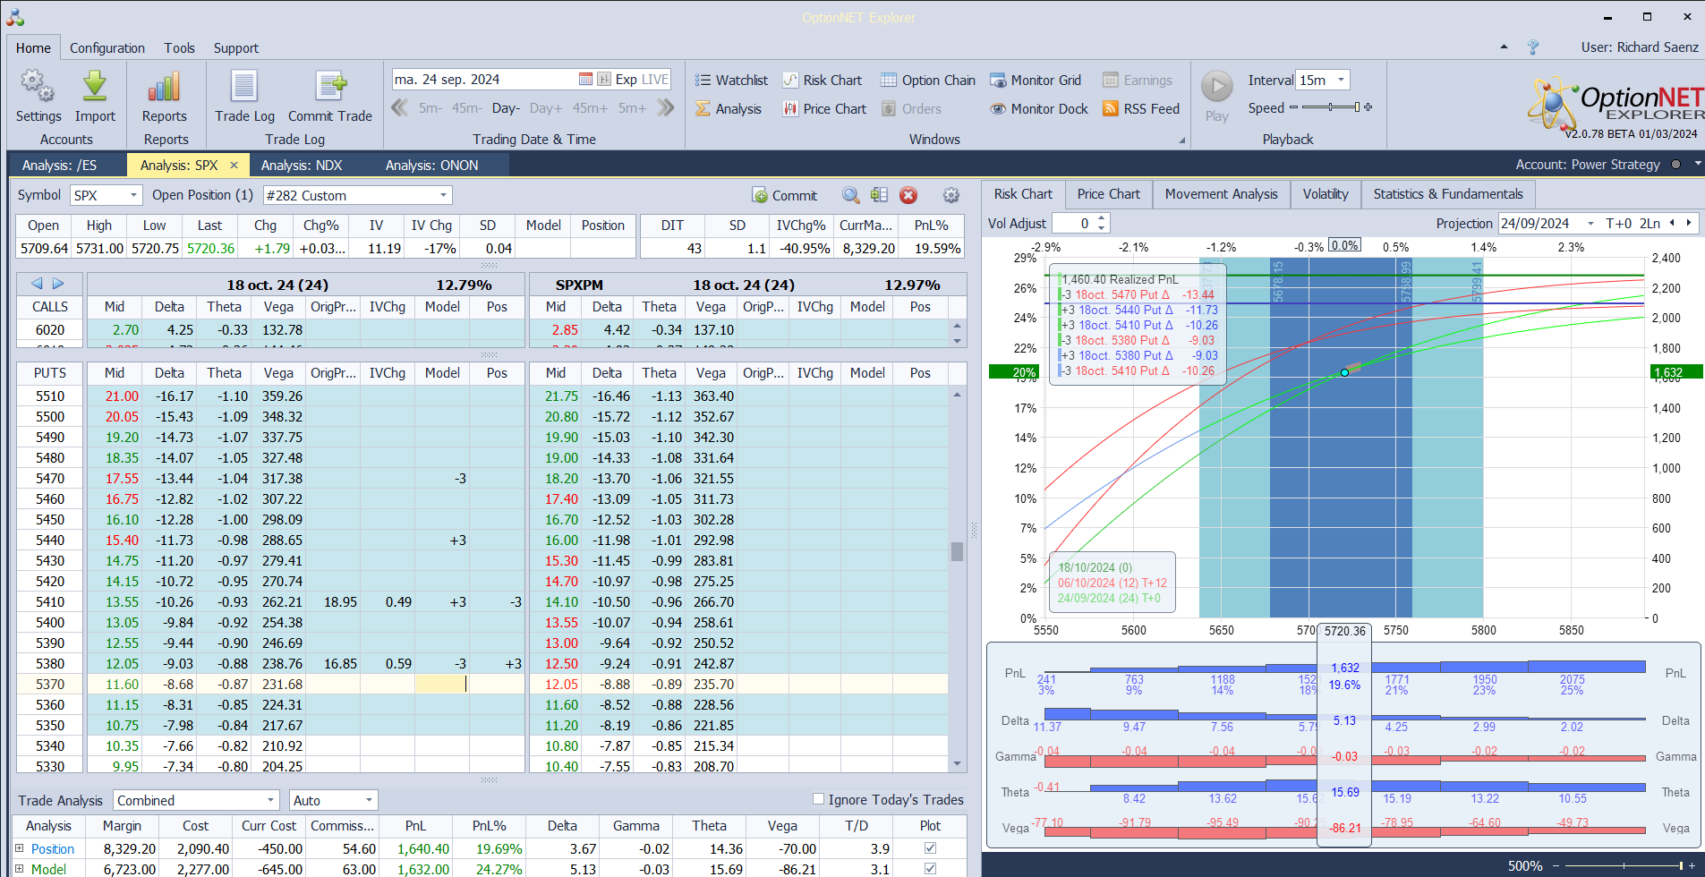Viewport: 1705px width, 877px height.
Task: Open the Trade Log document icon
Action: click(244, 86)
